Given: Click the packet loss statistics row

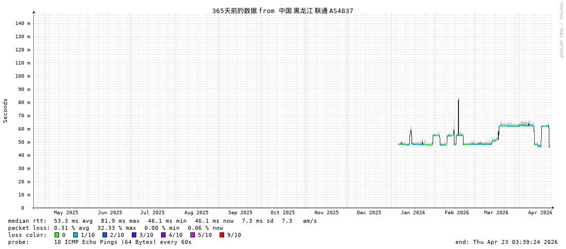Looking at the screenshot, I should click(x=115, y=228).
